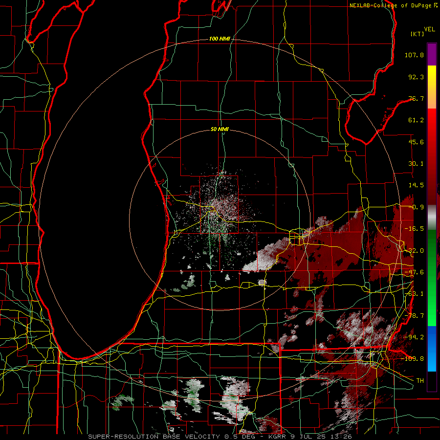Viewport: 440px width, 440px height.
Task: Click the 50 NMI range ring label
Action: (x=220, y=130)
